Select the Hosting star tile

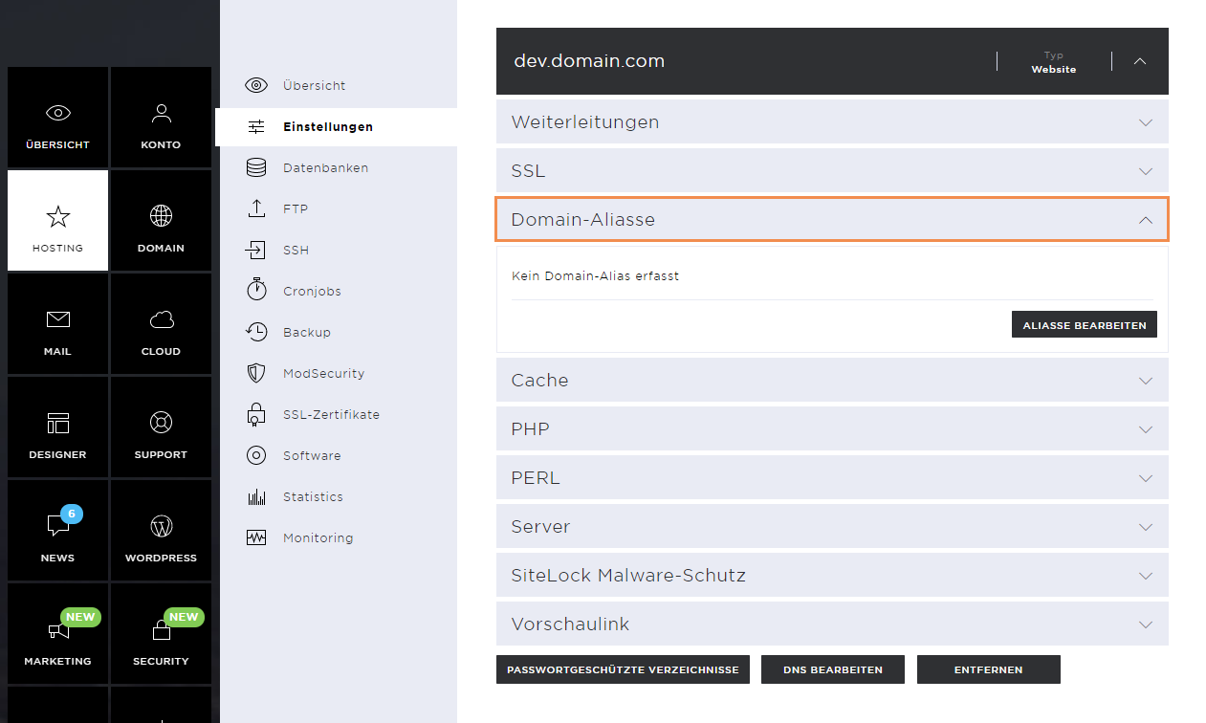pyautogui.click(x=57, y=221)
